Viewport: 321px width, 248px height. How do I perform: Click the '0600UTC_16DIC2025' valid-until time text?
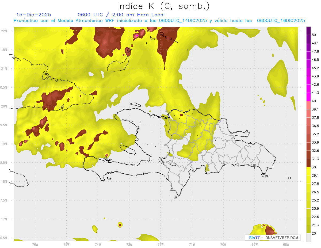coord(281,21)
